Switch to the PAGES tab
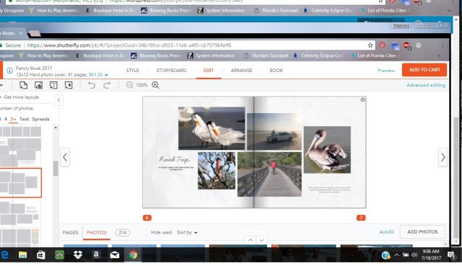The image size is (462, 266). (71, 232)
